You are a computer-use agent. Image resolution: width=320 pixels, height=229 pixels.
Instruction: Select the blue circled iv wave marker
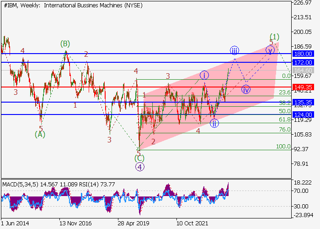[246, 90]
